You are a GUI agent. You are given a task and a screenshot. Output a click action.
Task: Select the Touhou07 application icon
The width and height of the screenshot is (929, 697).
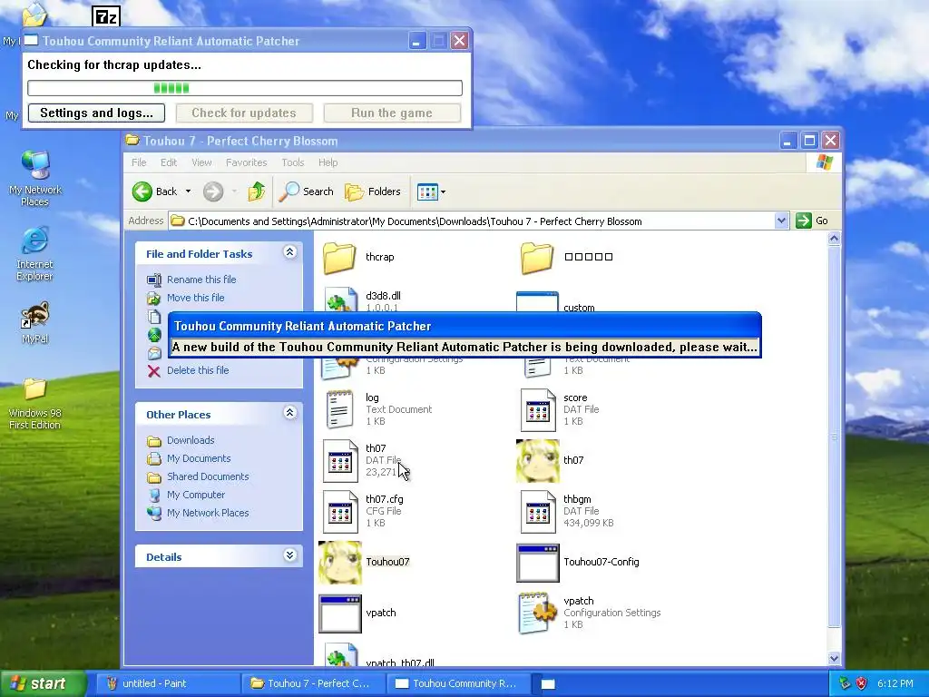pyautogui.click(x=340, y=562)
